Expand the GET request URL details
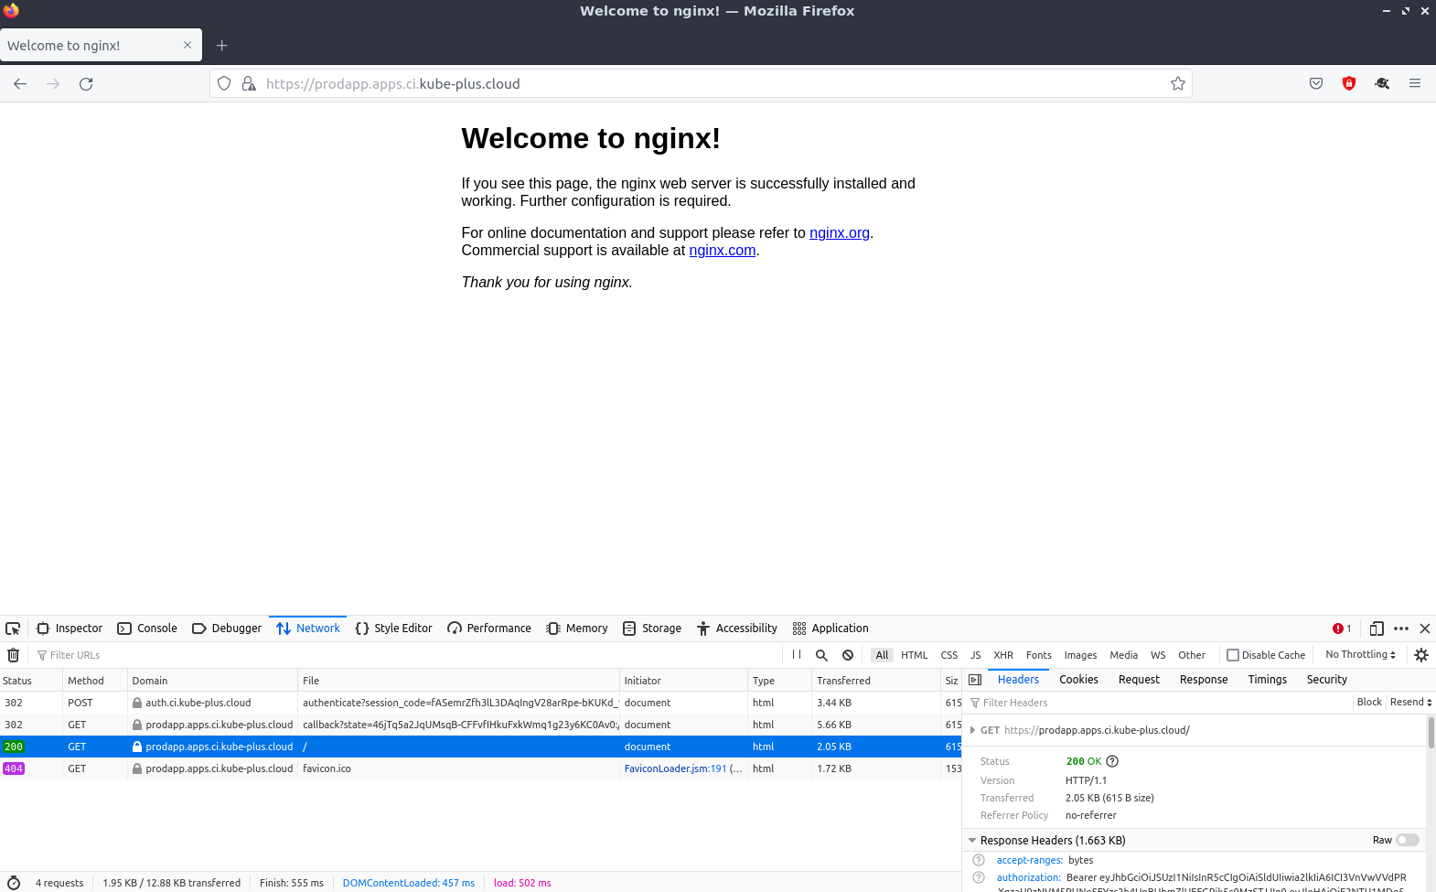 [972, 730]
